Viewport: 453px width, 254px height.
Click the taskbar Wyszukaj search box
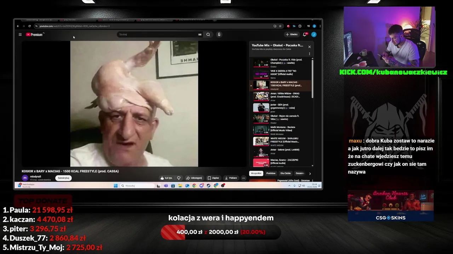pyautogui.click(x=137, y=186)
